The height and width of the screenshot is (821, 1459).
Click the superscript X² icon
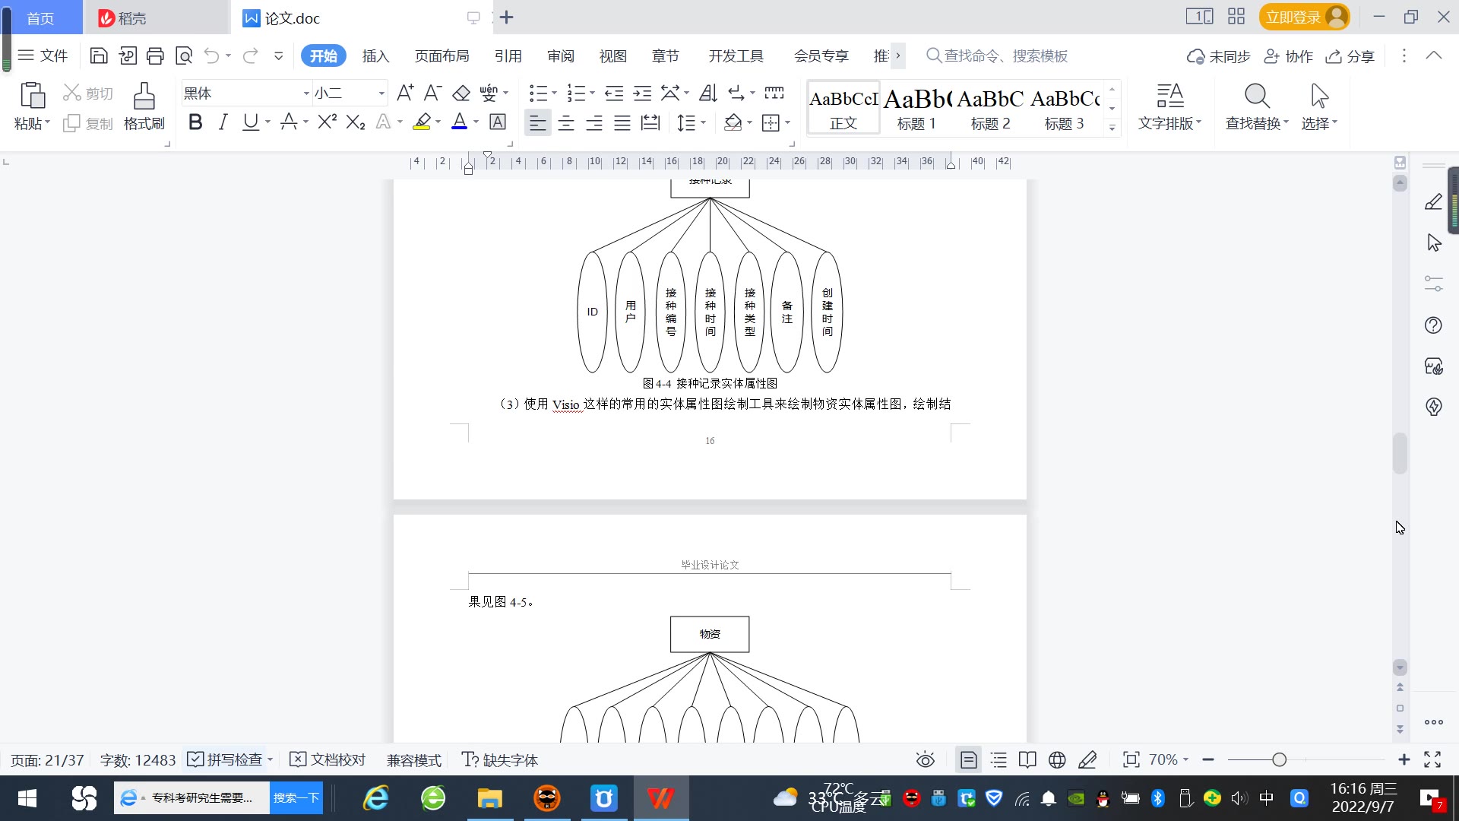coord(327,122)
